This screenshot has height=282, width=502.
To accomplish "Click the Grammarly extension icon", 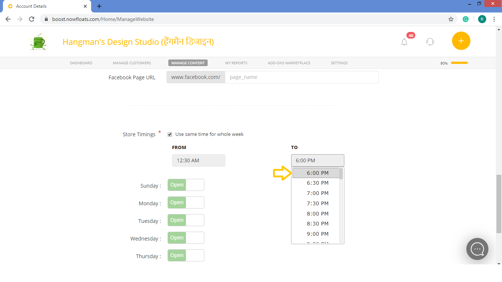I will coord(466,19).
